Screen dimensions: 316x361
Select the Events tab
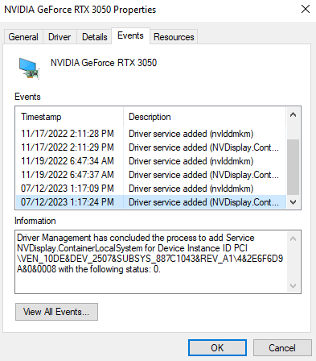pyautogui.click(x=130, y=35)
